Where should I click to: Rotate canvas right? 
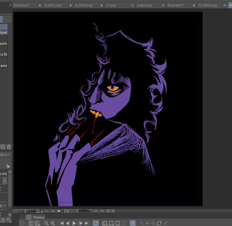[102, 211]
